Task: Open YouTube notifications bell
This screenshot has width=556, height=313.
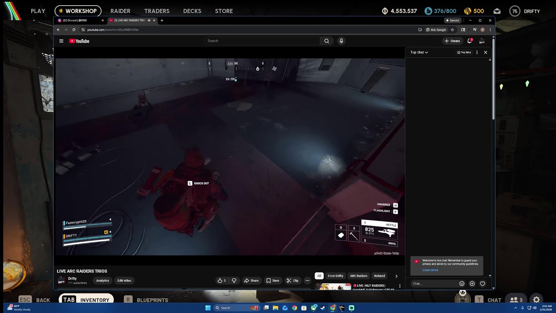Action: point(470,41)
